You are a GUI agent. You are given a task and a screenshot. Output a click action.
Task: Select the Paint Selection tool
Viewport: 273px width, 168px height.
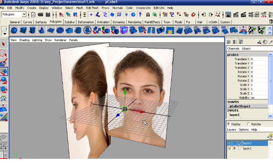[4, 62]
